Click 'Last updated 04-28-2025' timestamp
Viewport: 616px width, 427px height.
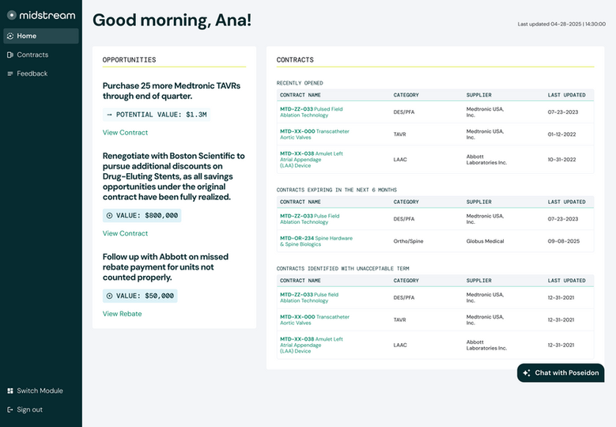561,24
